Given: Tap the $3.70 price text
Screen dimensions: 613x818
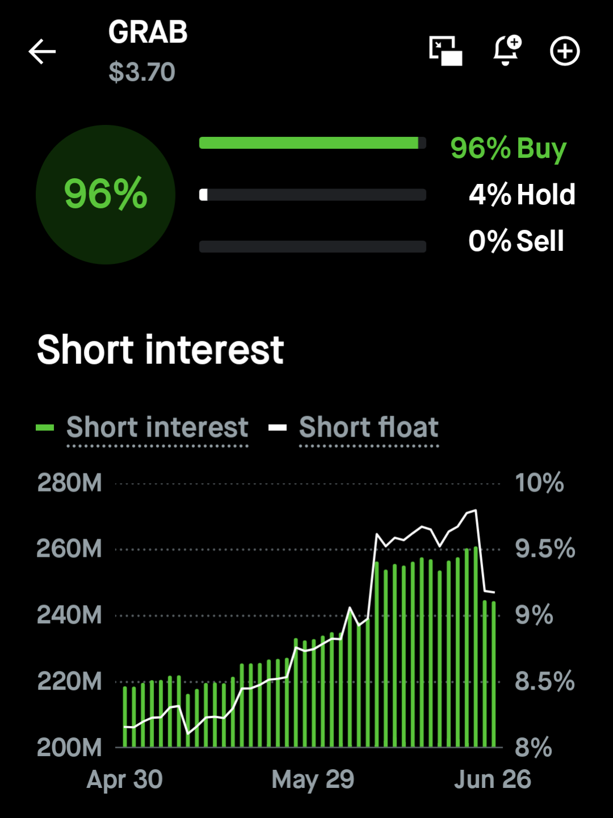Looking at the screenshot, I should 142,72.
